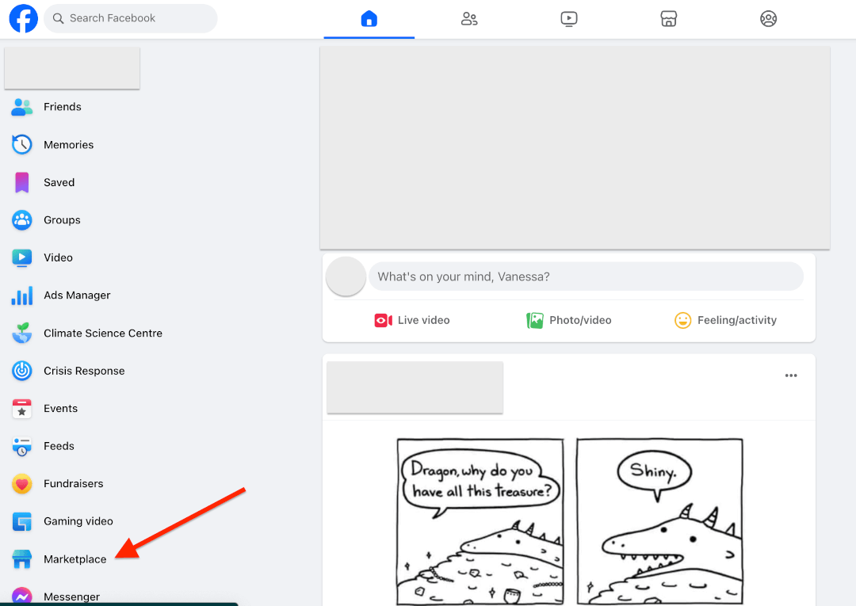Click the search magnifier icon
This screenshot has height=606, width=856.
58,18
